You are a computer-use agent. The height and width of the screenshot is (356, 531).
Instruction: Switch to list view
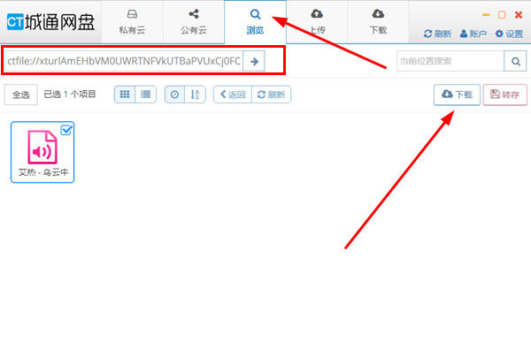point(146,95)
